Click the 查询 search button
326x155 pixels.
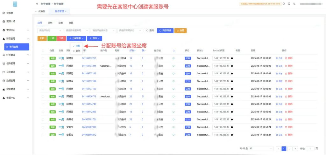point(150,30)
